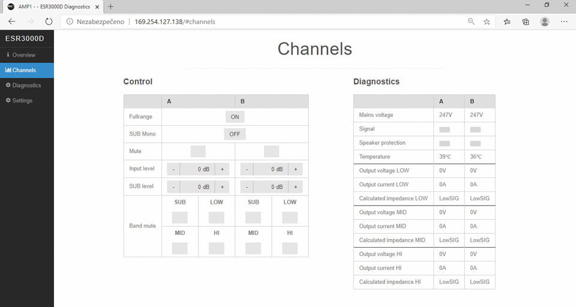The width and height of the screenshot is (576, 307).
Task: Open the favorites list icon
Action: pos(507,22)
